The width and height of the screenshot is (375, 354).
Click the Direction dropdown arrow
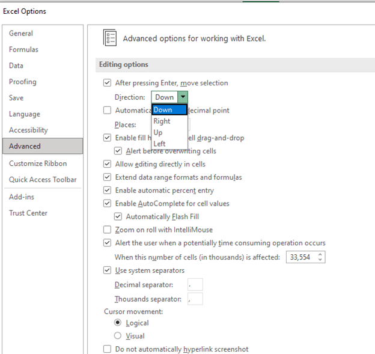[183, 97]
